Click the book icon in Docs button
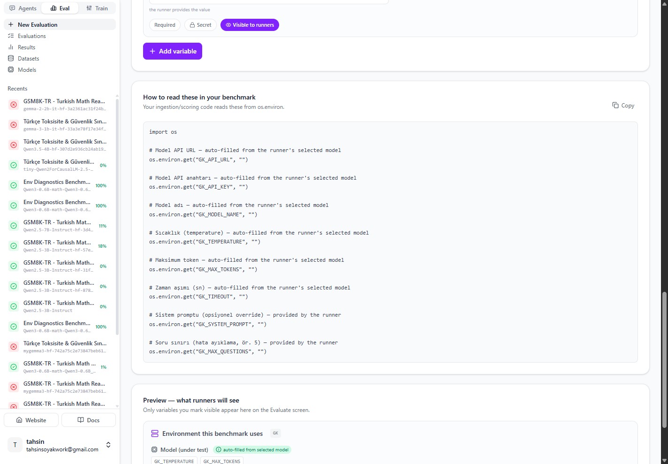 (x=81, y=420)
